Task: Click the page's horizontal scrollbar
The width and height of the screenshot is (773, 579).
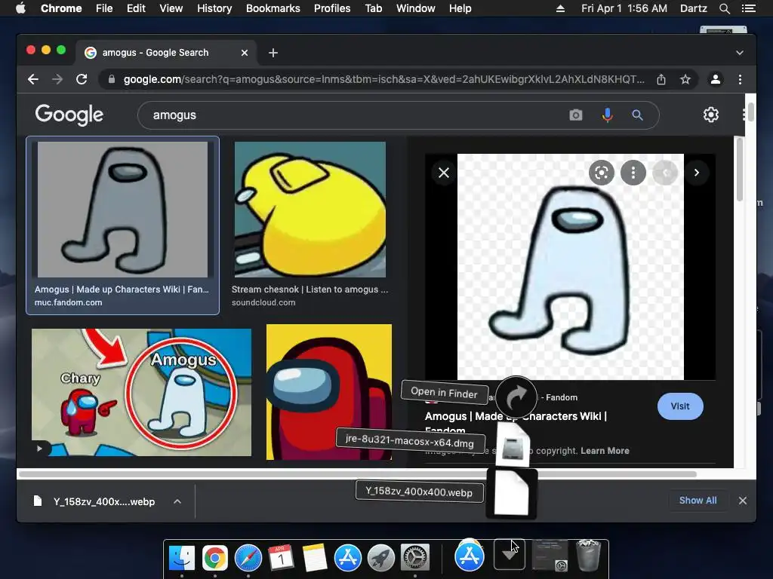Action: 358,474
